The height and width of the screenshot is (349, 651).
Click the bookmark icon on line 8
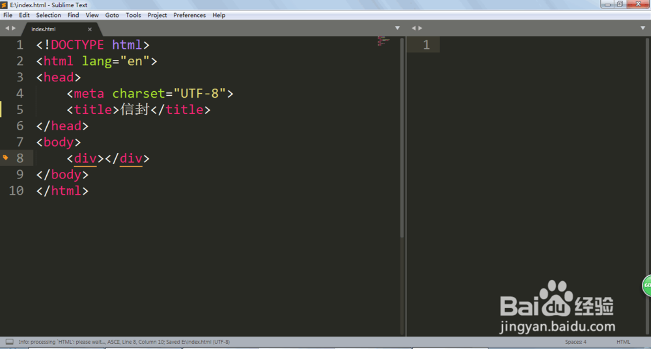5,158
